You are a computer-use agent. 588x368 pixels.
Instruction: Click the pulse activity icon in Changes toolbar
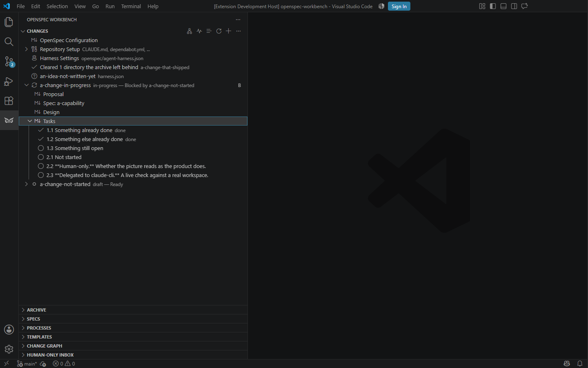click(199, 31)
